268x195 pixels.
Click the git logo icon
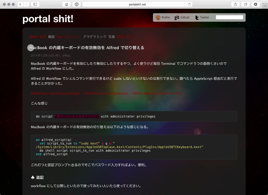(177, 17)
